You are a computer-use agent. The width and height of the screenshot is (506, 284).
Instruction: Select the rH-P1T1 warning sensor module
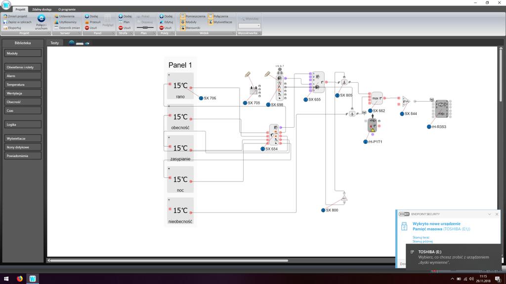373,125
